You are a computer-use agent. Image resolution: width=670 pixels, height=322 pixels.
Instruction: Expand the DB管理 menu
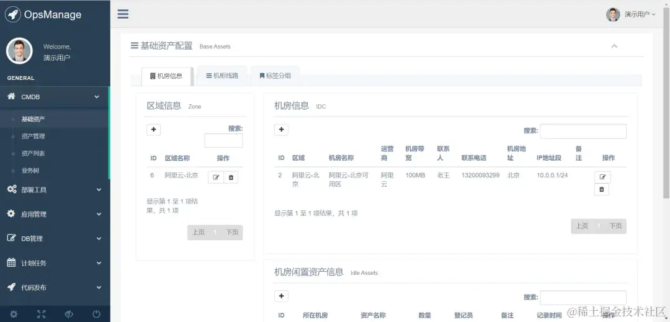point(54,238)
